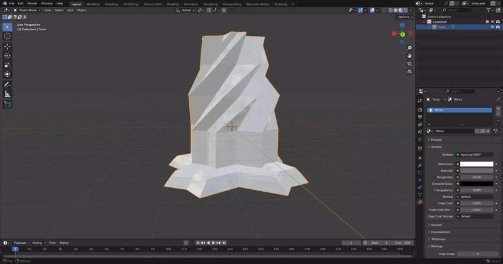Select the Add Cube tool

(8, 104)
